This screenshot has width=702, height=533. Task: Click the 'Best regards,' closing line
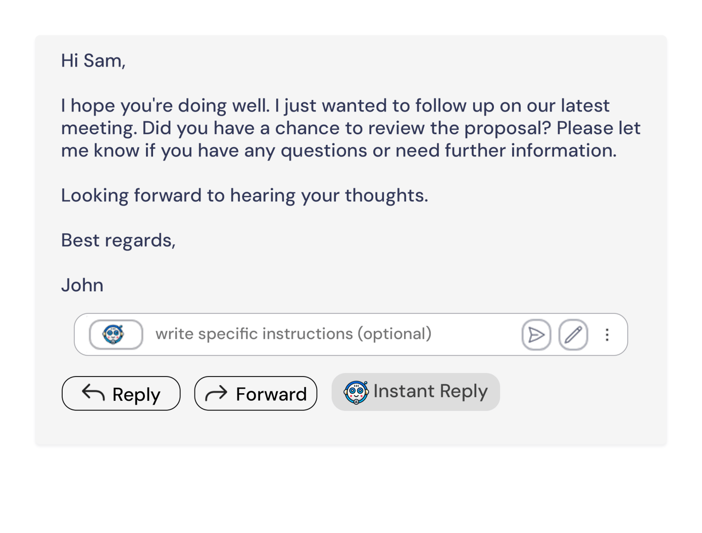(x=118, y=240)
